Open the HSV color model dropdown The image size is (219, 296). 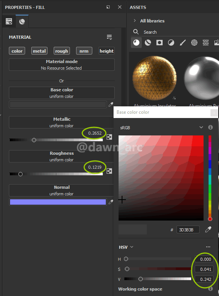click(126, 247)
